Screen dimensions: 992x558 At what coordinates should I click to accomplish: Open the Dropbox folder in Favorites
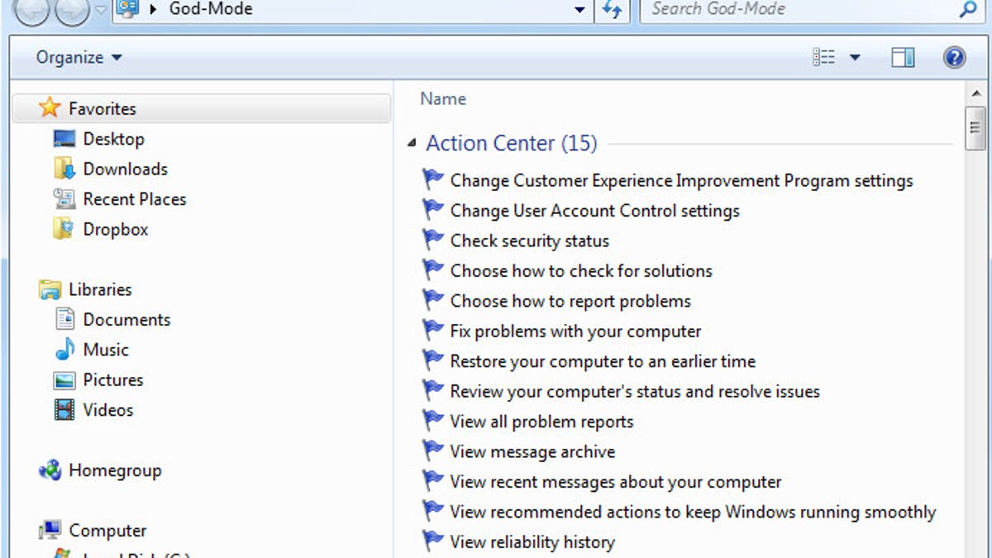(x=115, y=229)
